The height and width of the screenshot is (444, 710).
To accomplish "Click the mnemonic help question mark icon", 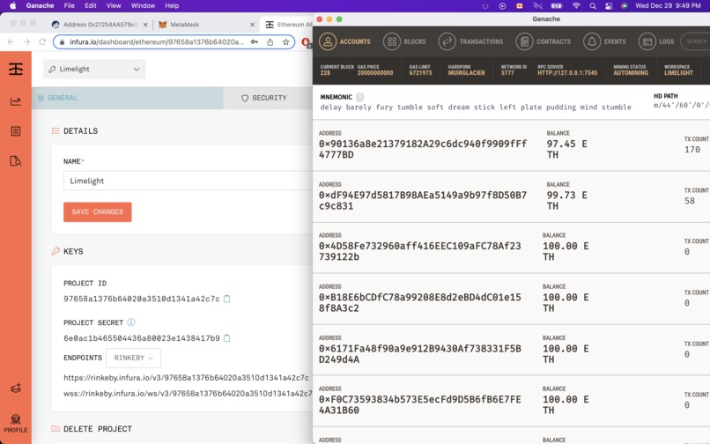I will [359, 97].
